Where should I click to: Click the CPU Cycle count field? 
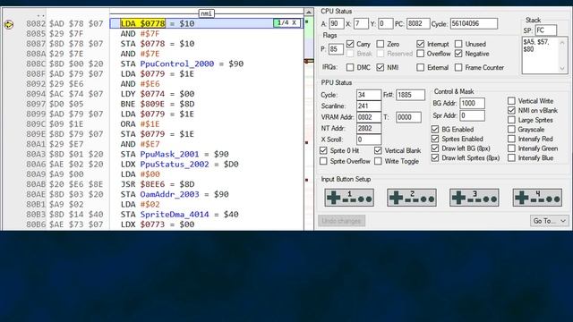pos(474,24)
